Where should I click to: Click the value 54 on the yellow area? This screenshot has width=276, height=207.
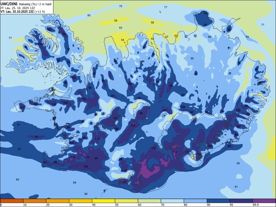pyautogui.click(x=123, y=40)
